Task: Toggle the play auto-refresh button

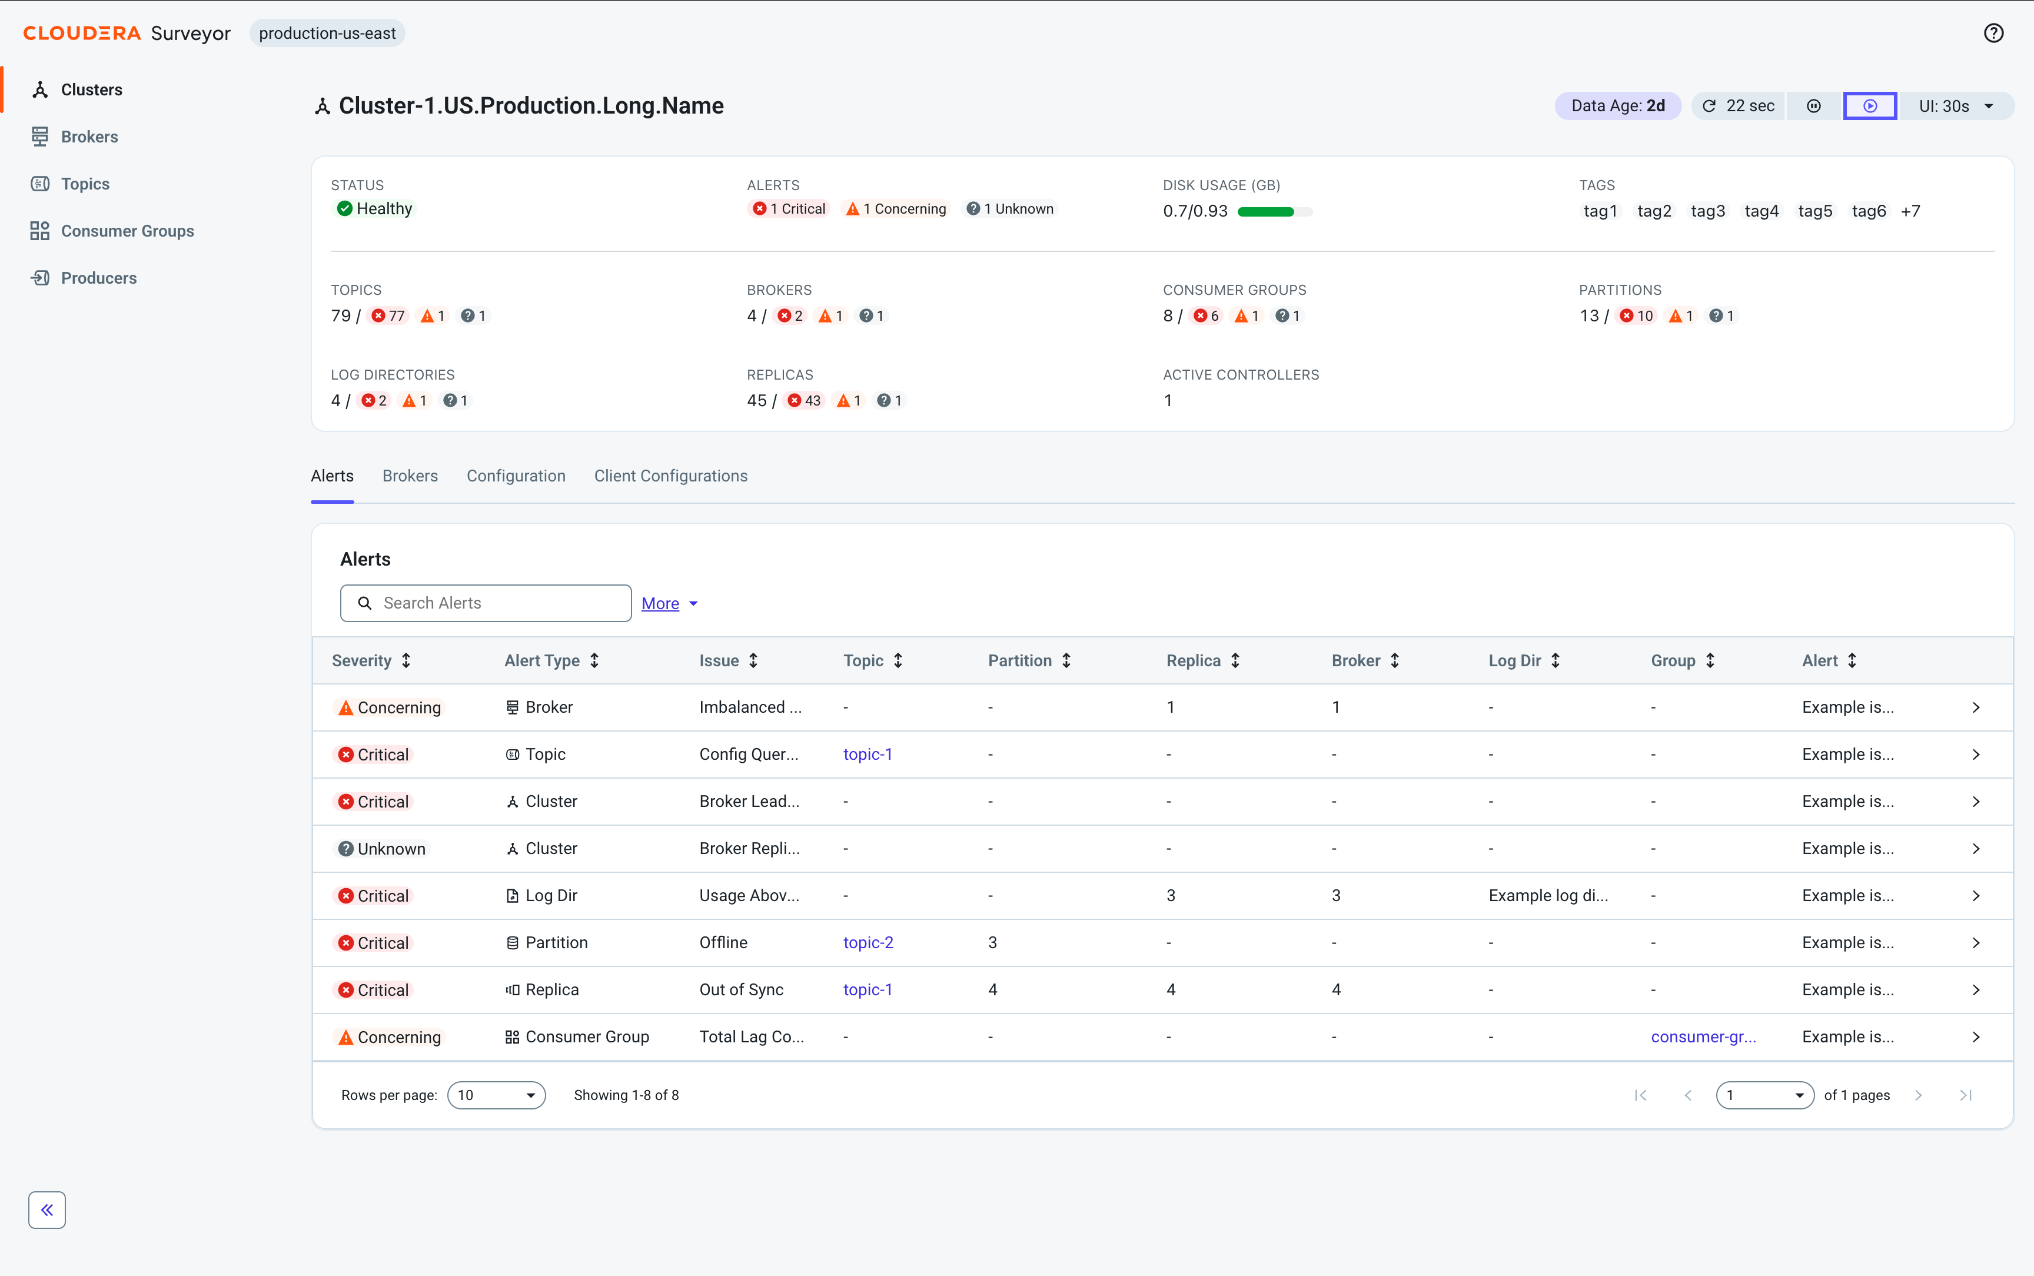Action: click(x=1869, y=107)
